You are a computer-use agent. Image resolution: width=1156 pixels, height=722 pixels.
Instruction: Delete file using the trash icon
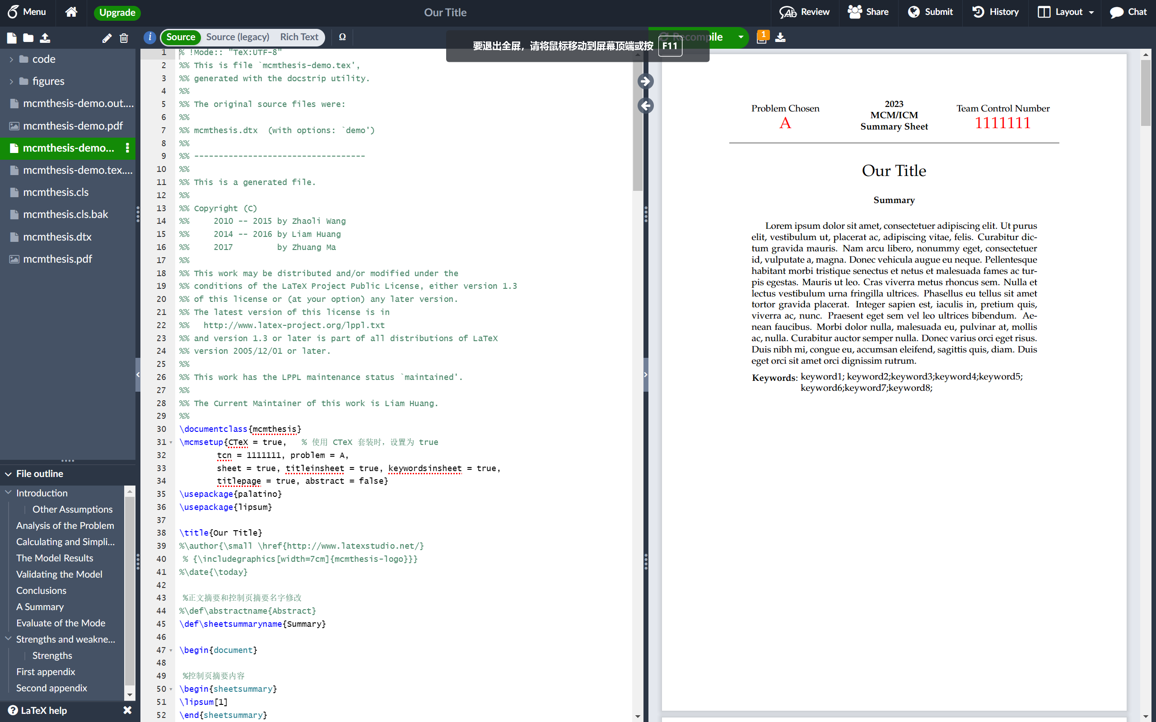click(124, 38)
